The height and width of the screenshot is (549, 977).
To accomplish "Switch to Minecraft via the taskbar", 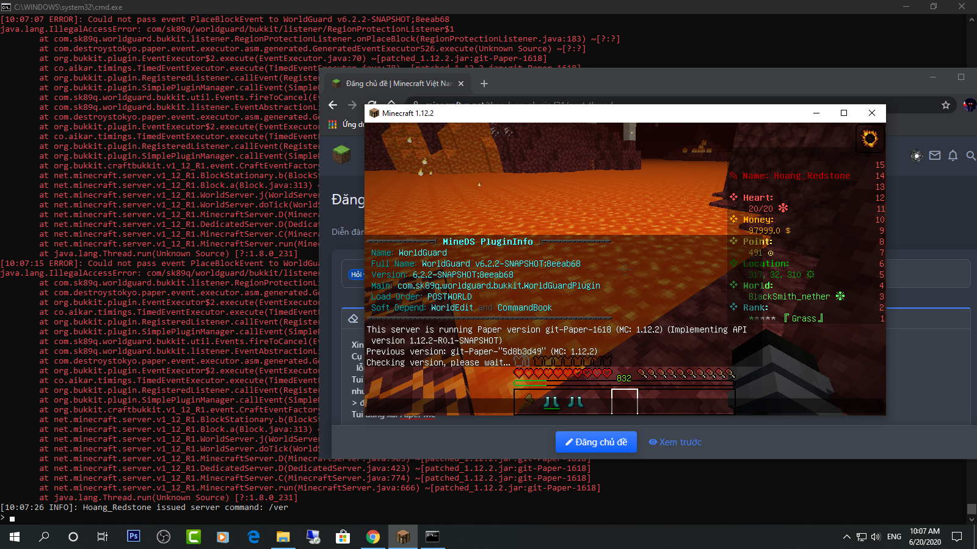I will (x=402, y=537).
